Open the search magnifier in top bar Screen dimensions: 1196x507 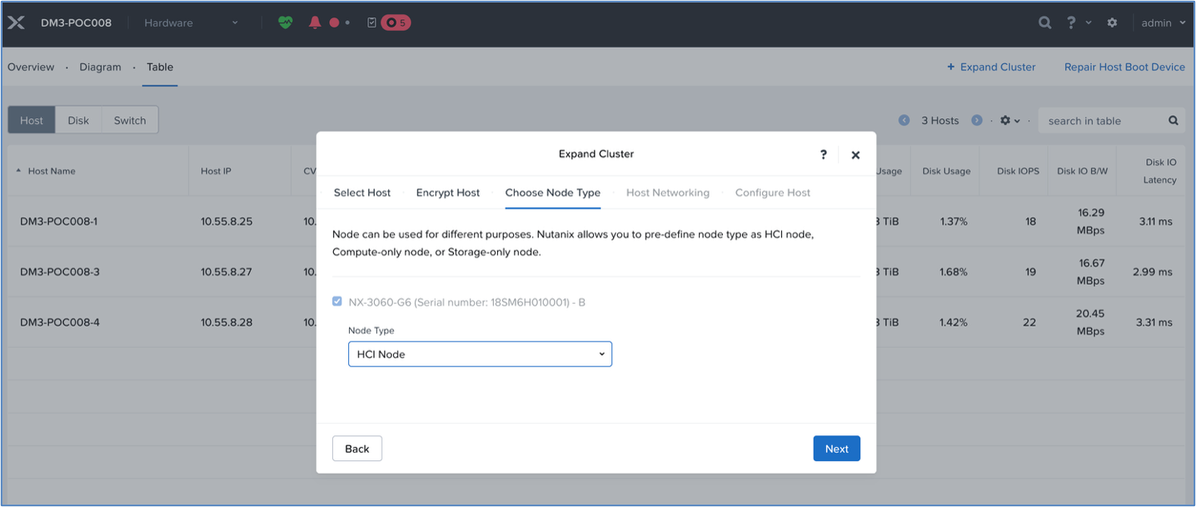coord(1044,23)
